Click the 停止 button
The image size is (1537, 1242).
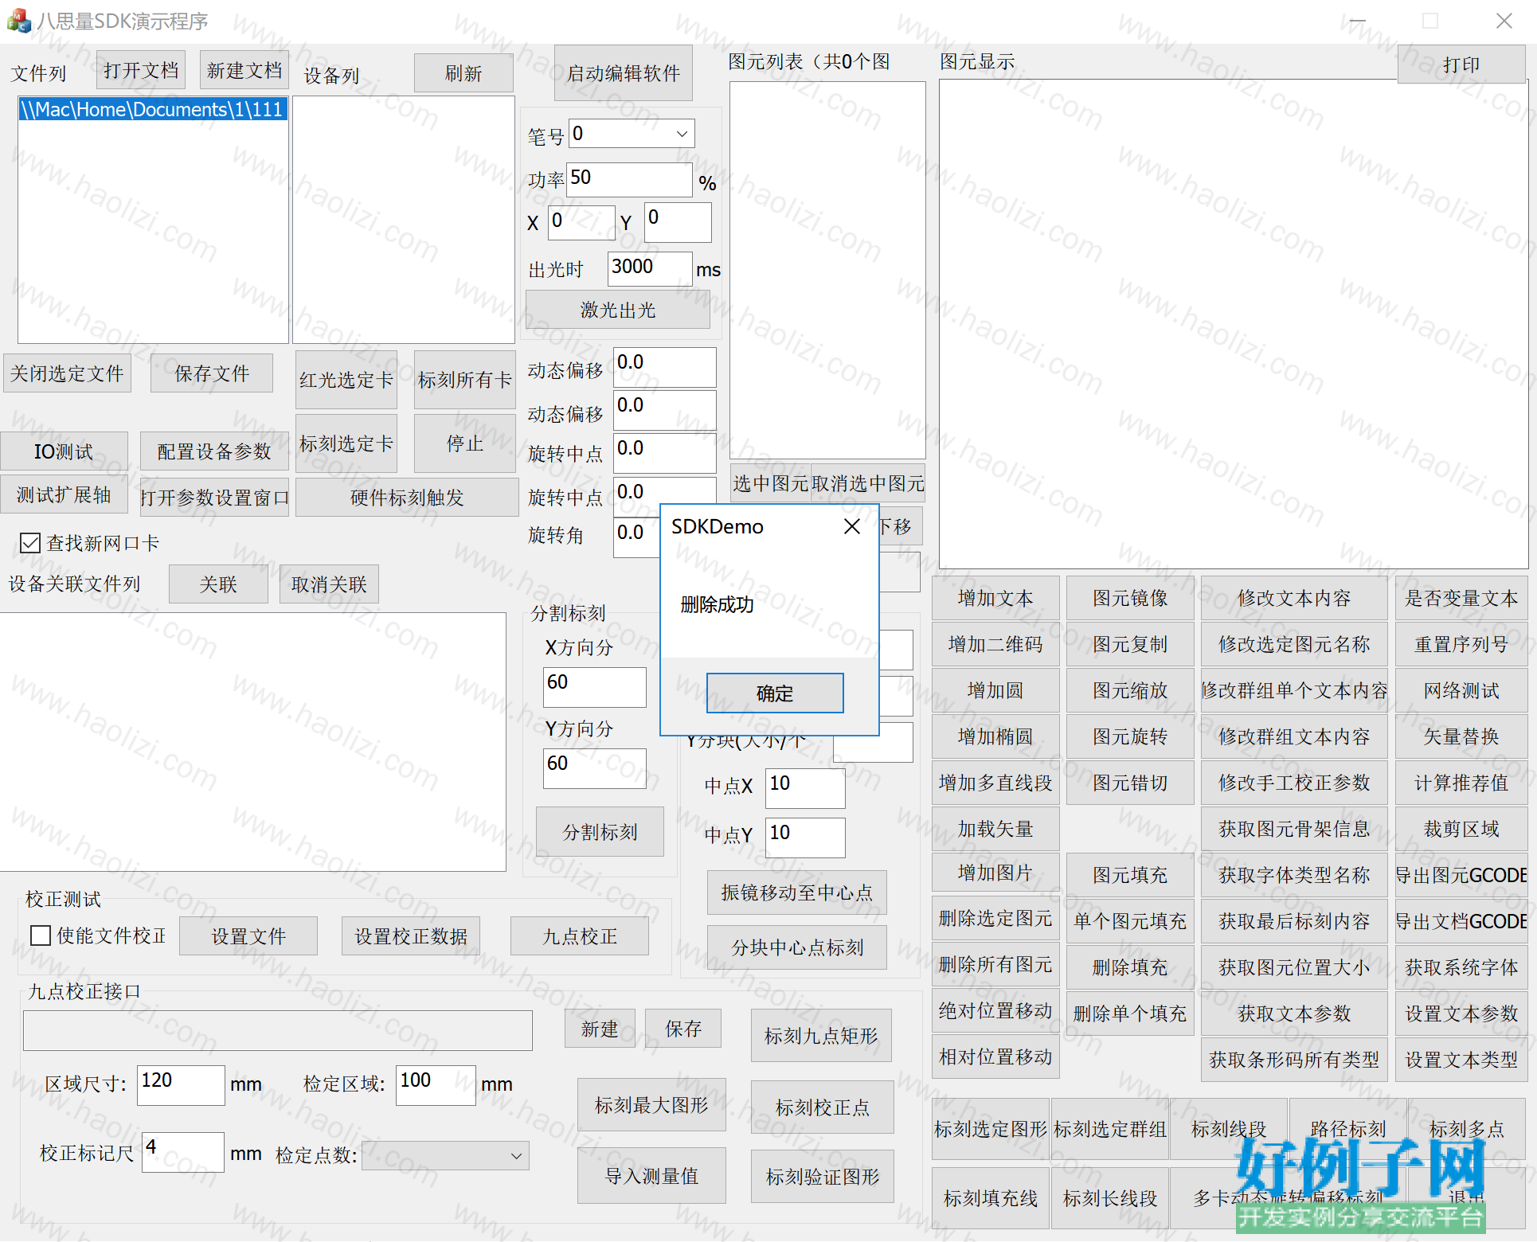coord(465,443)
